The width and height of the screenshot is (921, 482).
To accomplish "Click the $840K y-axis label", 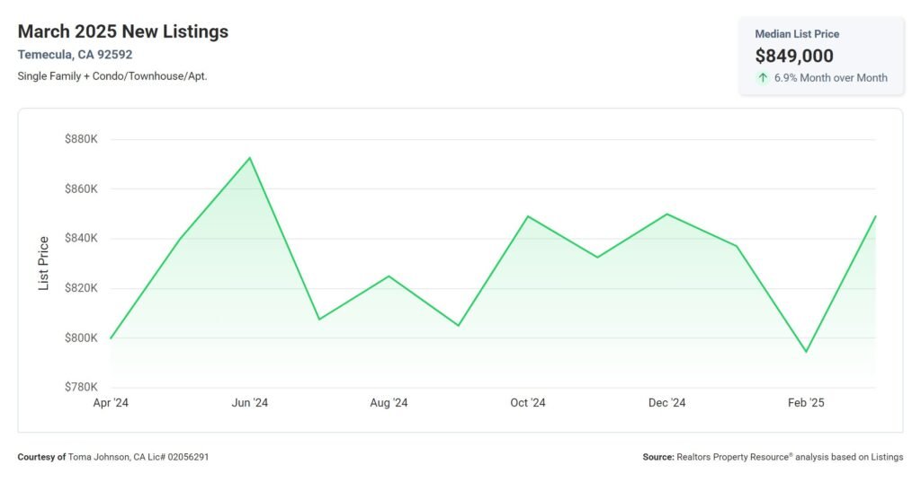I will tap(81, 239).
